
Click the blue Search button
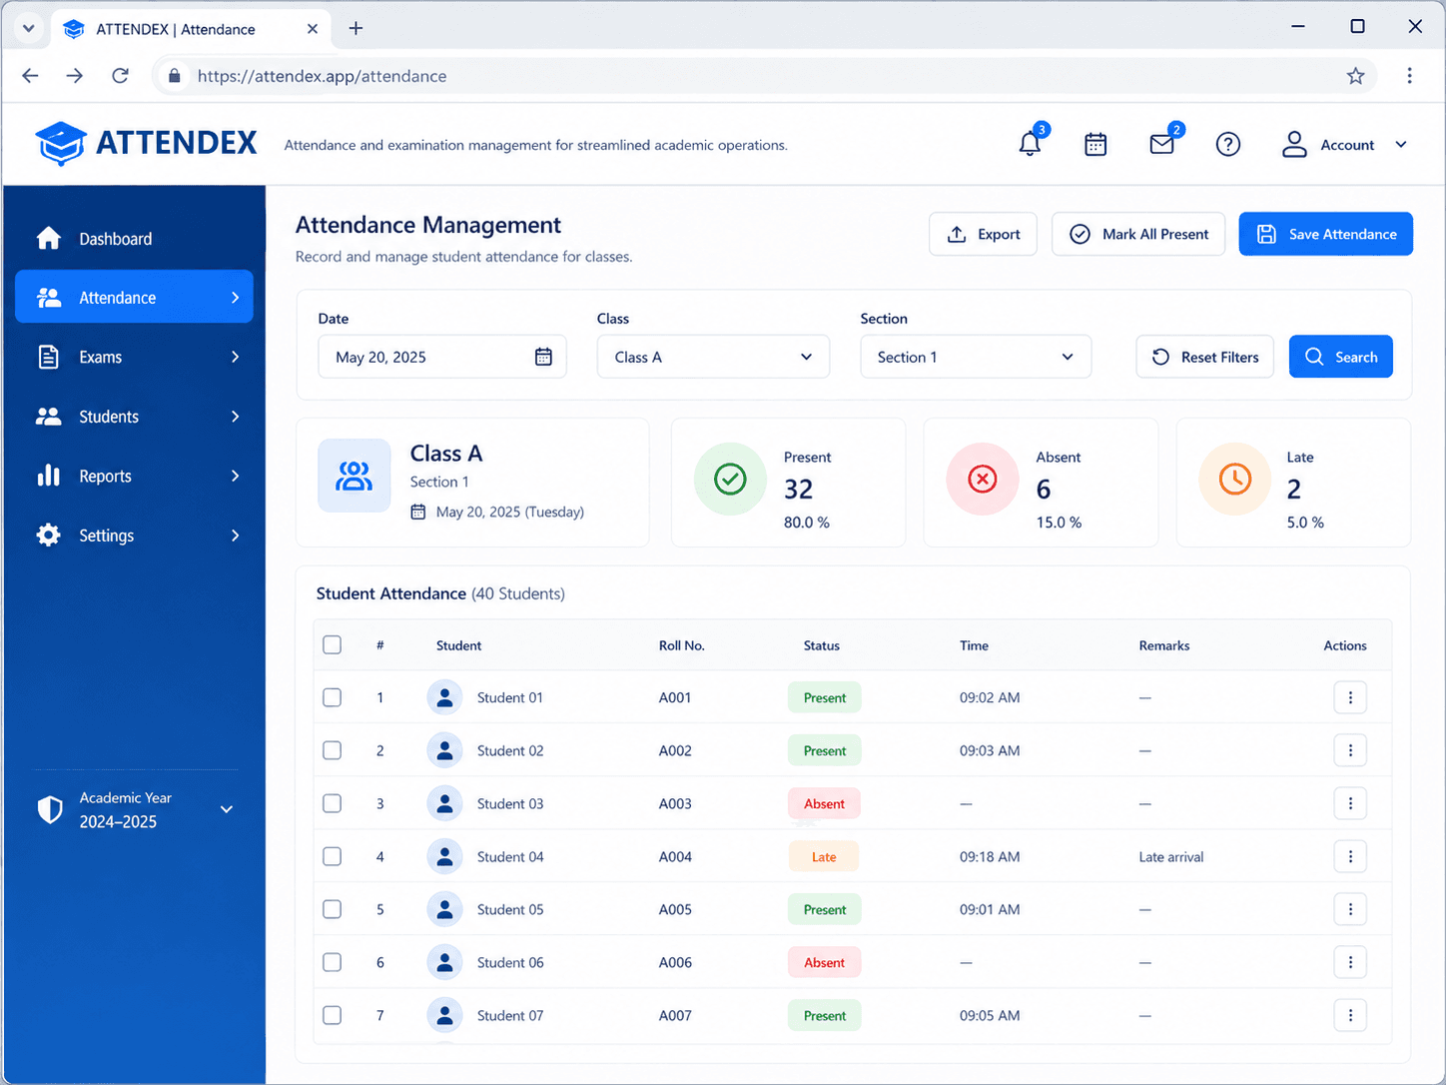tap(1340, 357)
